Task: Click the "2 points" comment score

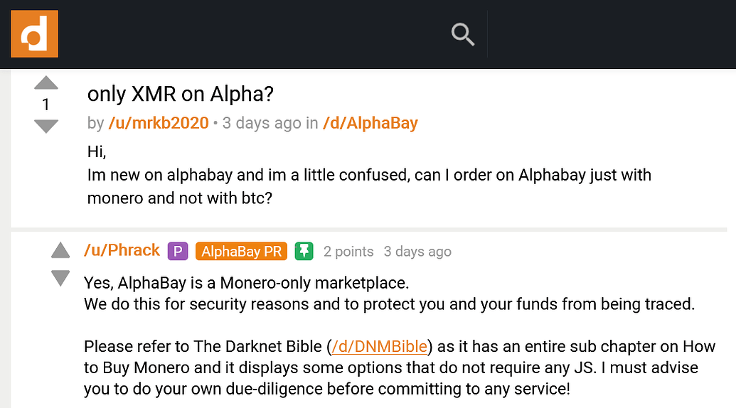Action: [x=348, y=252]
